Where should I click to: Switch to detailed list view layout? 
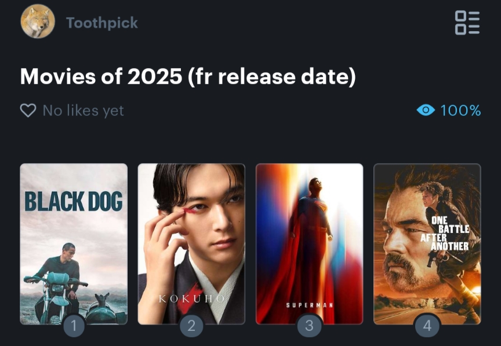pos(467,23)
